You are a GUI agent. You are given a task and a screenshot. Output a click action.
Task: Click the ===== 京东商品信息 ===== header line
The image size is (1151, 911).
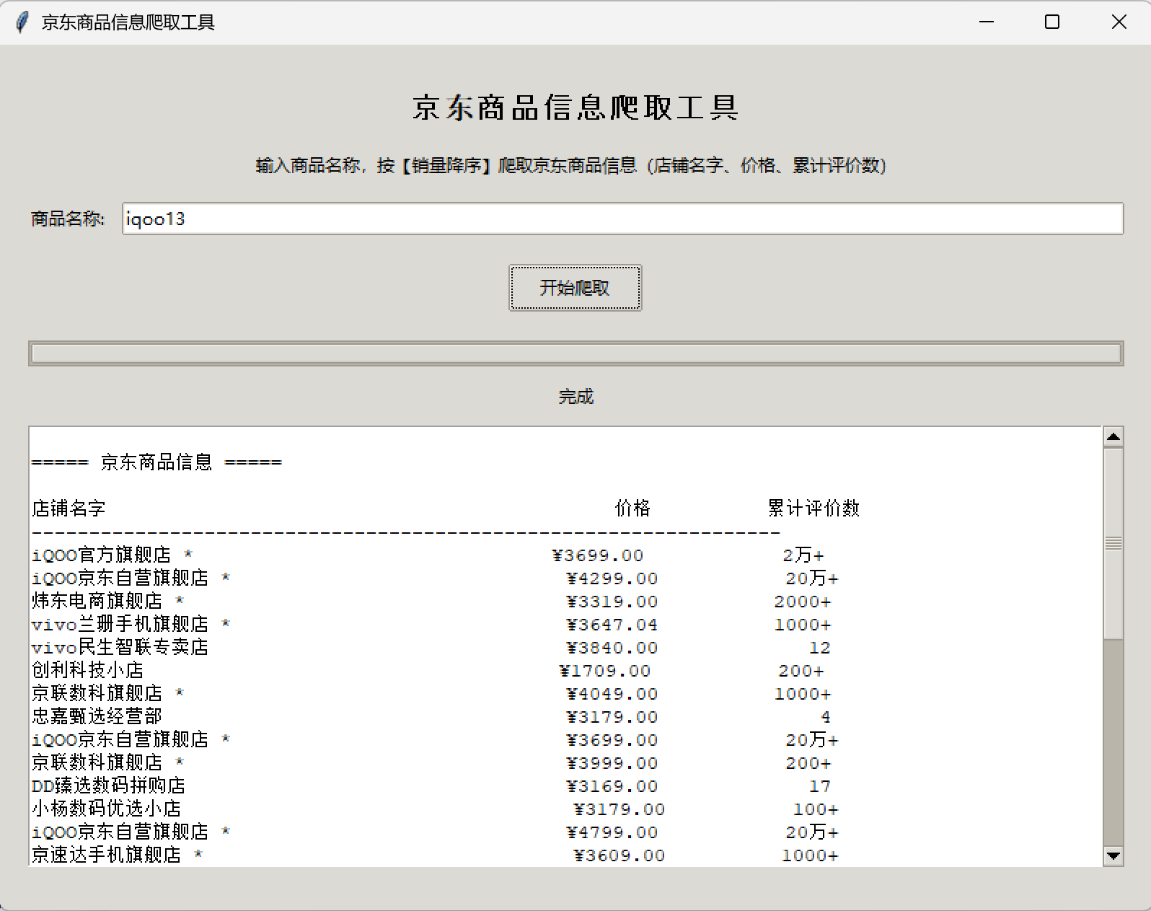156,462
